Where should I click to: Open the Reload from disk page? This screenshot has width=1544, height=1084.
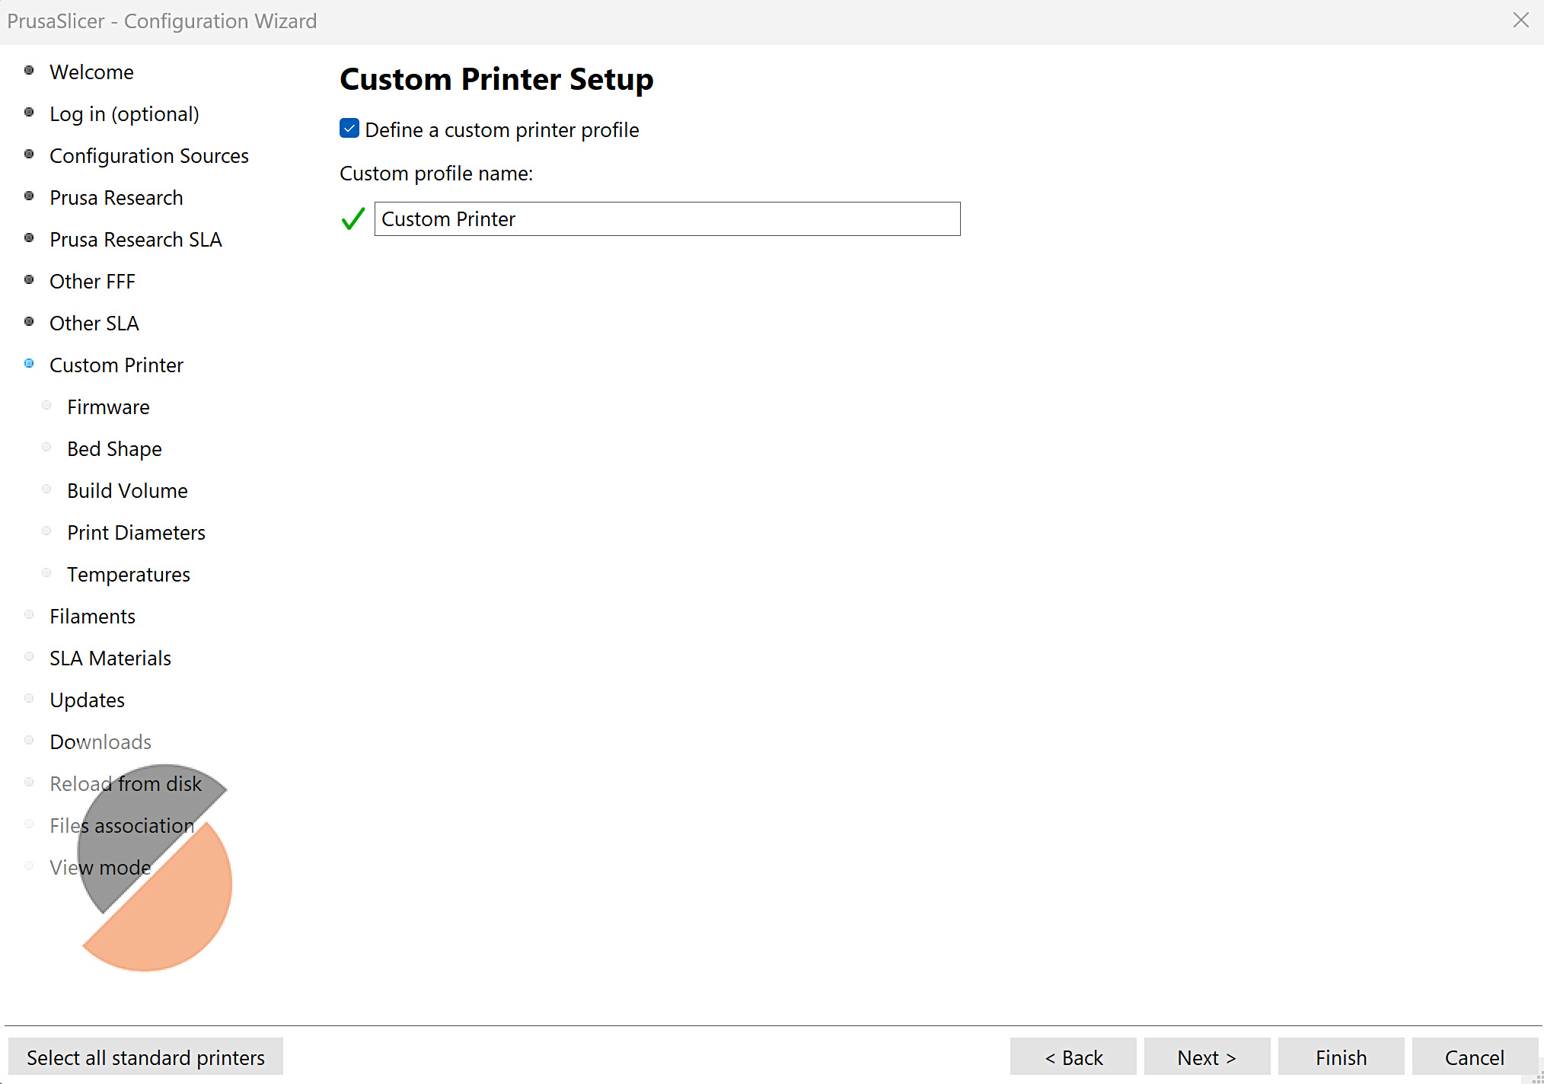click(126, 784)
